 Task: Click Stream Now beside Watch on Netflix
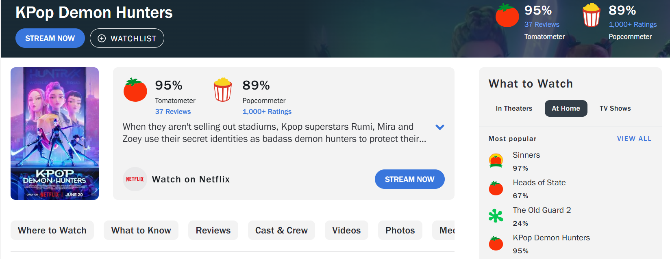point(409,179)
